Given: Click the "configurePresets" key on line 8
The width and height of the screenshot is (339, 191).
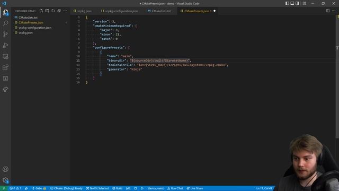Looking at the screenshot, I should (x=109, y=47).
